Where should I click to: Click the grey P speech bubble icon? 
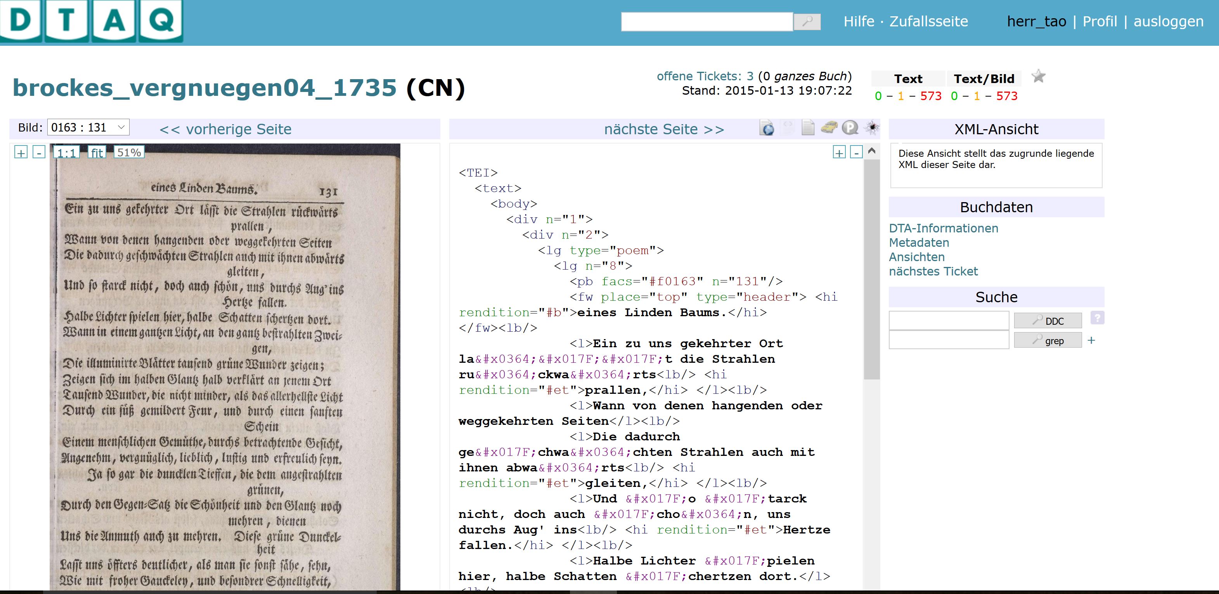(x=850, y=128)
